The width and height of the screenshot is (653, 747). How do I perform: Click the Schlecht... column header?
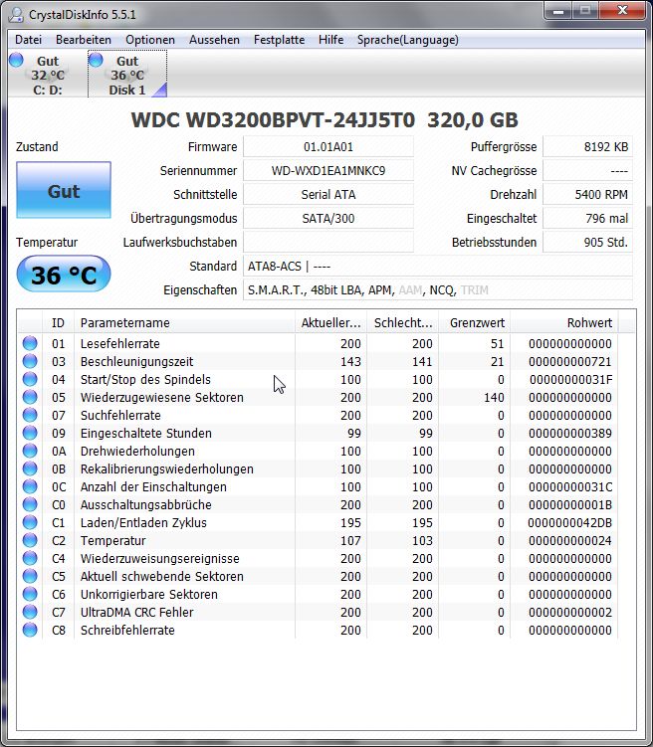click(403, 322)
